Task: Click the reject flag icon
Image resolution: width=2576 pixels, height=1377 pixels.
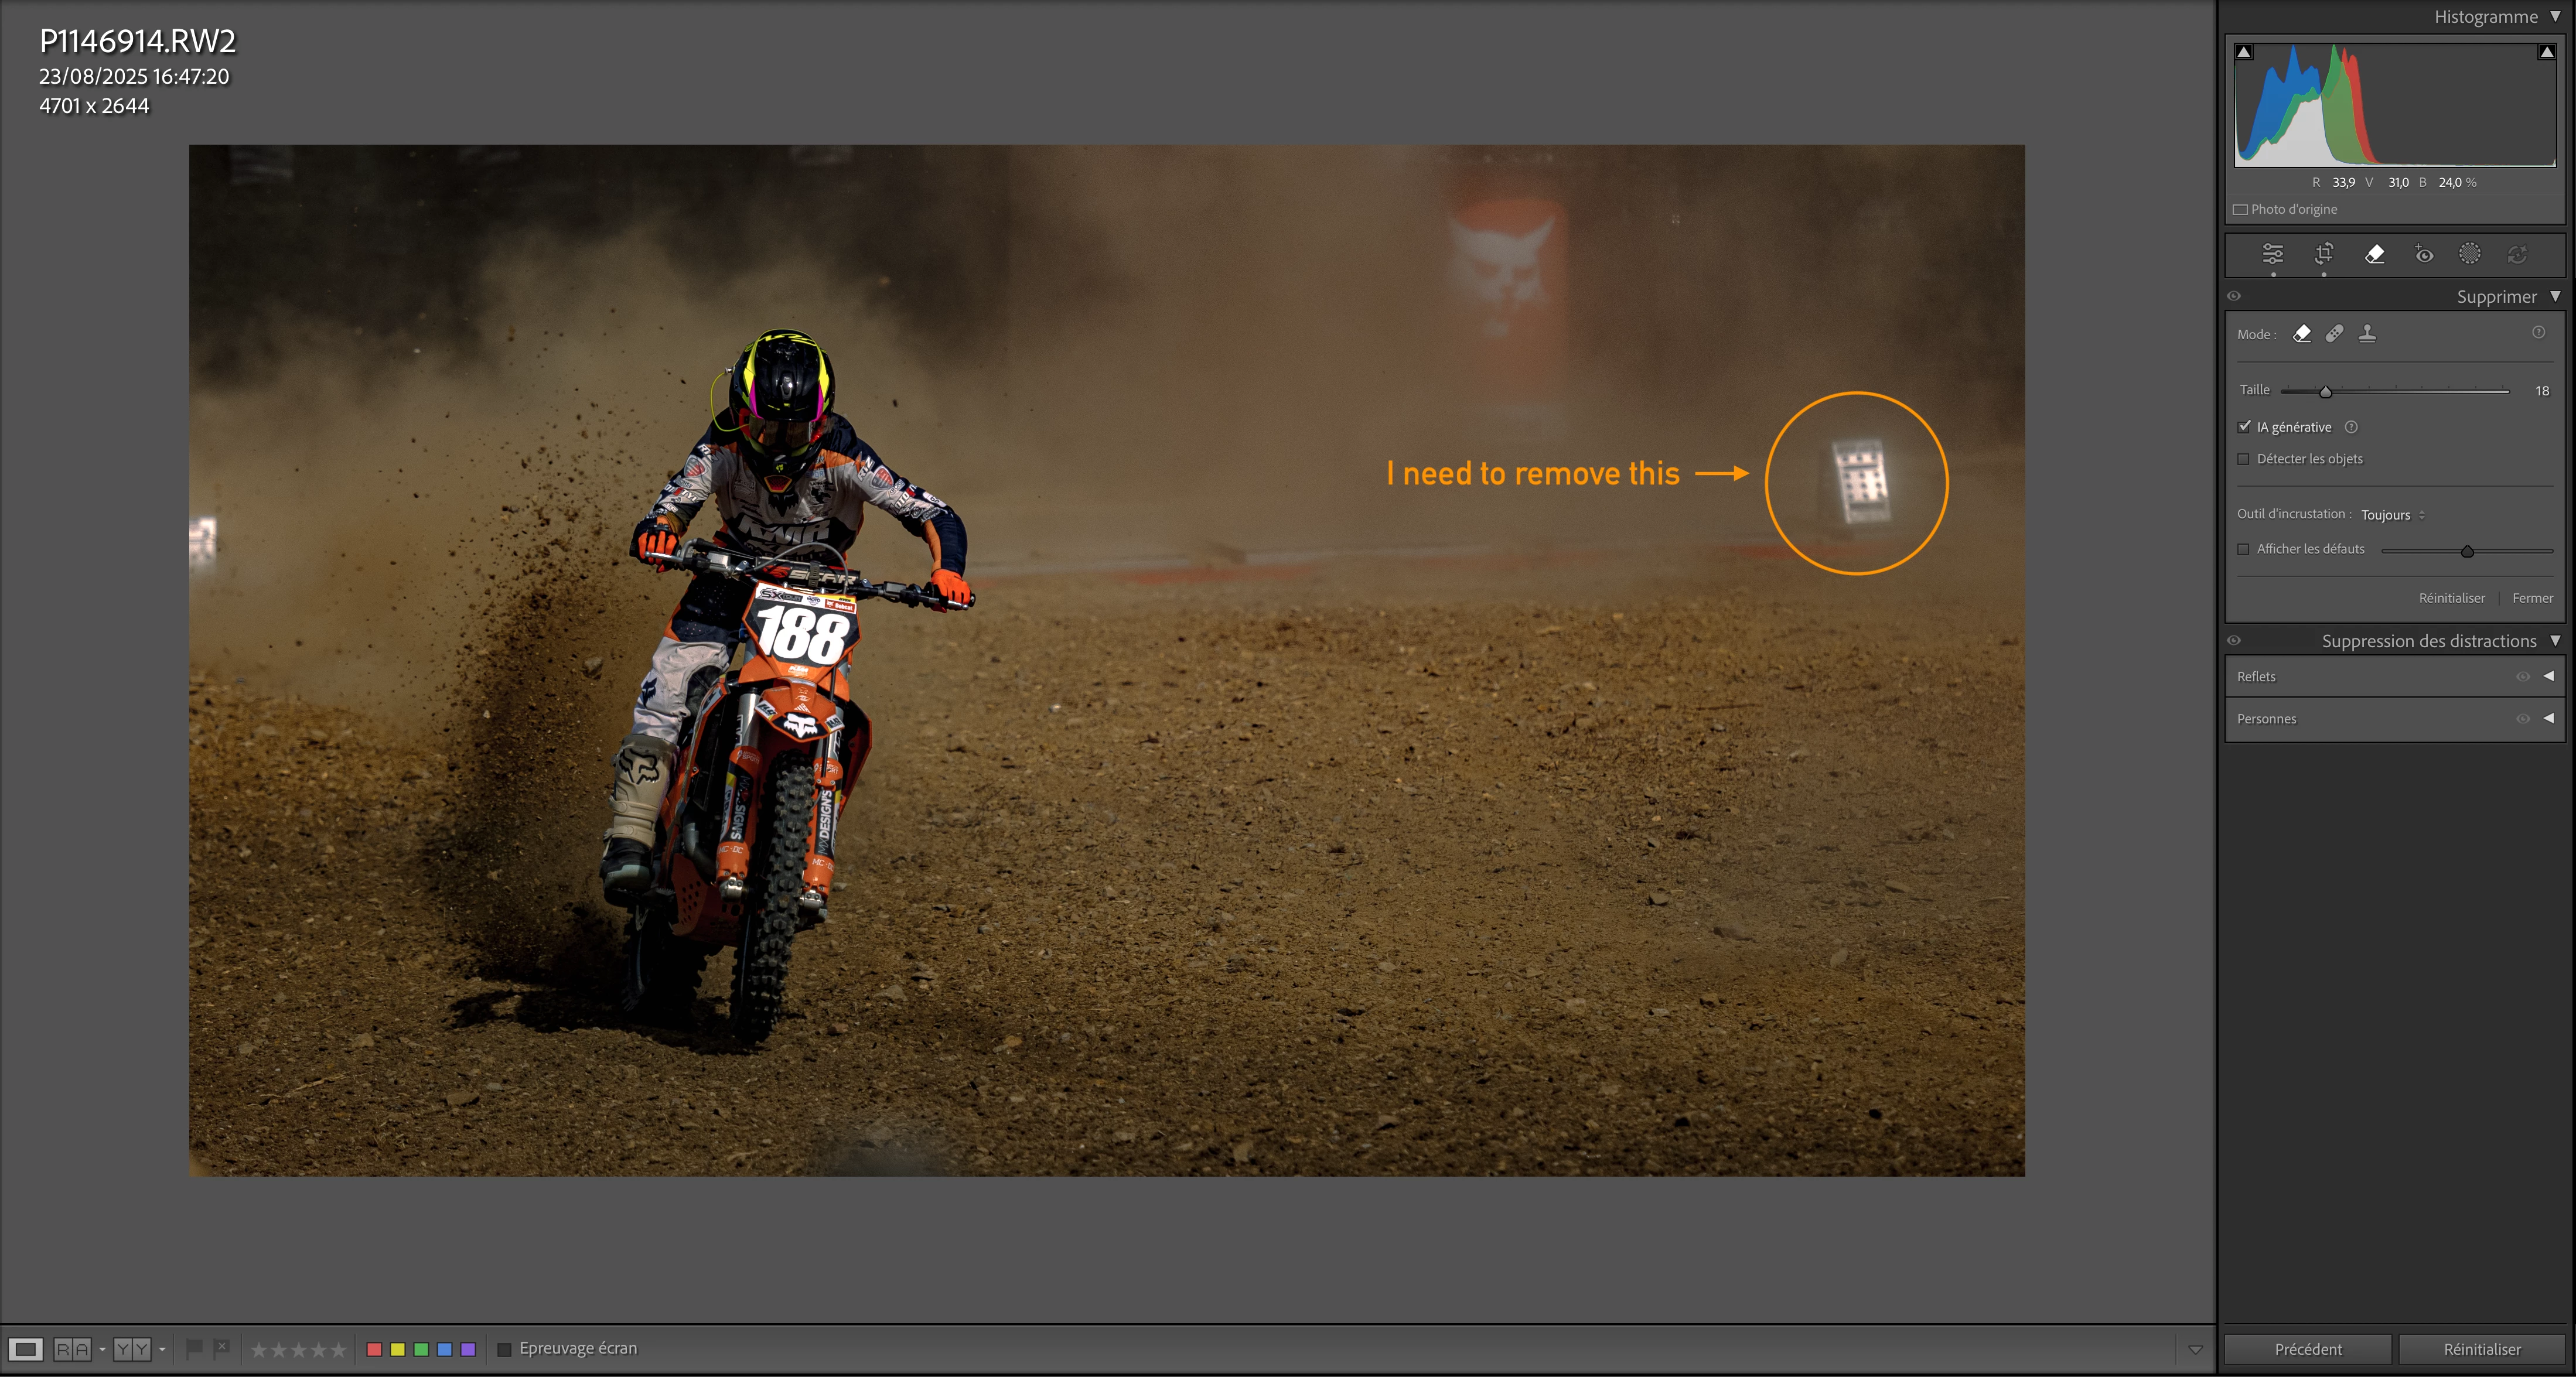Action: pyautogui.click(x=222, y=1348)
